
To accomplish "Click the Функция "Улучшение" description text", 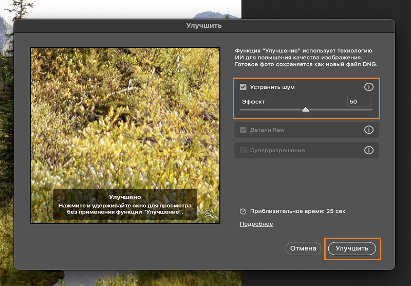I will 306,57.
